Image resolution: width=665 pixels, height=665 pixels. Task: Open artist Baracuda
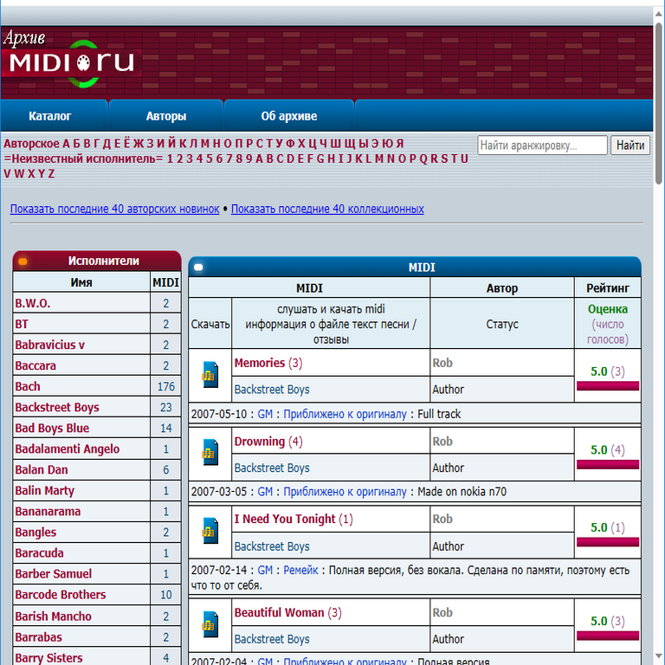click(x=39, y=552)
